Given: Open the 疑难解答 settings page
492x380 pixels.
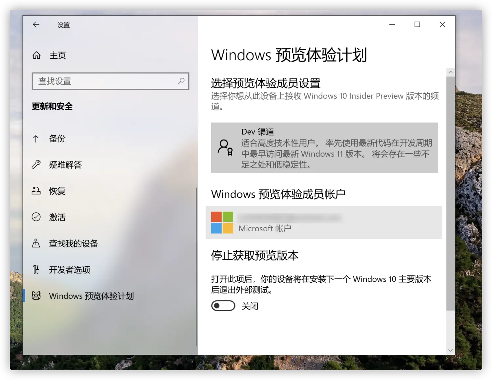Looking at the screenshot, I should [x=110, y=164].
